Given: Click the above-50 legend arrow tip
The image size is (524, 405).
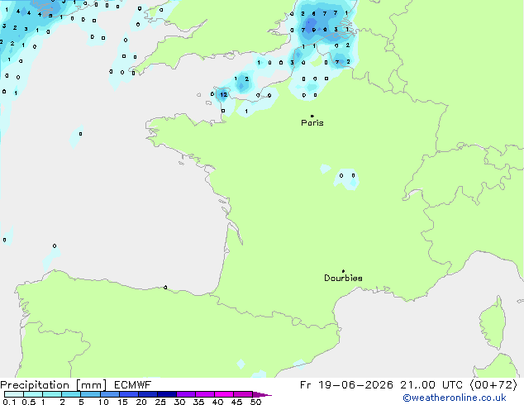Looking at the screenshot, I should (x=262, y=394).
